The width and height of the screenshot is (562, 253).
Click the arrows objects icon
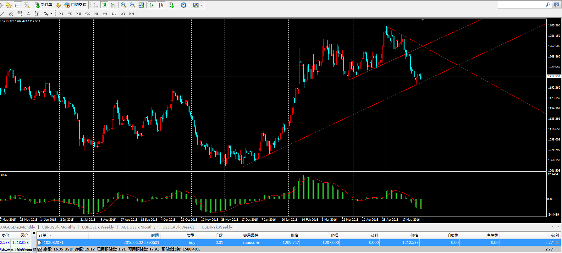tap(46, 14)
